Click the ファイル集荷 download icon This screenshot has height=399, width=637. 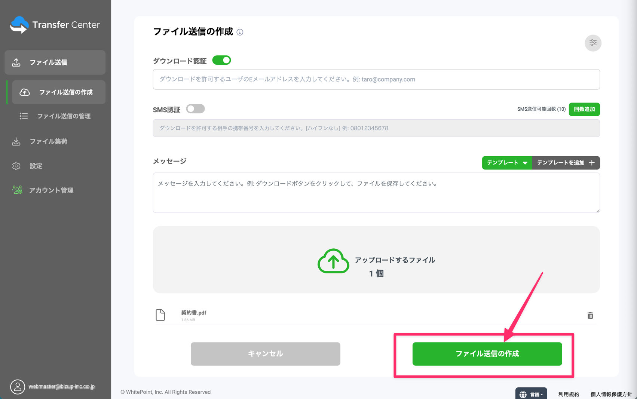pyautogui.click(x=16, y=141)
